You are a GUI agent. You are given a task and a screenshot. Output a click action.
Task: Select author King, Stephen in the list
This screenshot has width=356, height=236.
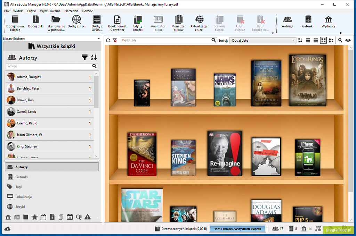click(x=49, y=146)
